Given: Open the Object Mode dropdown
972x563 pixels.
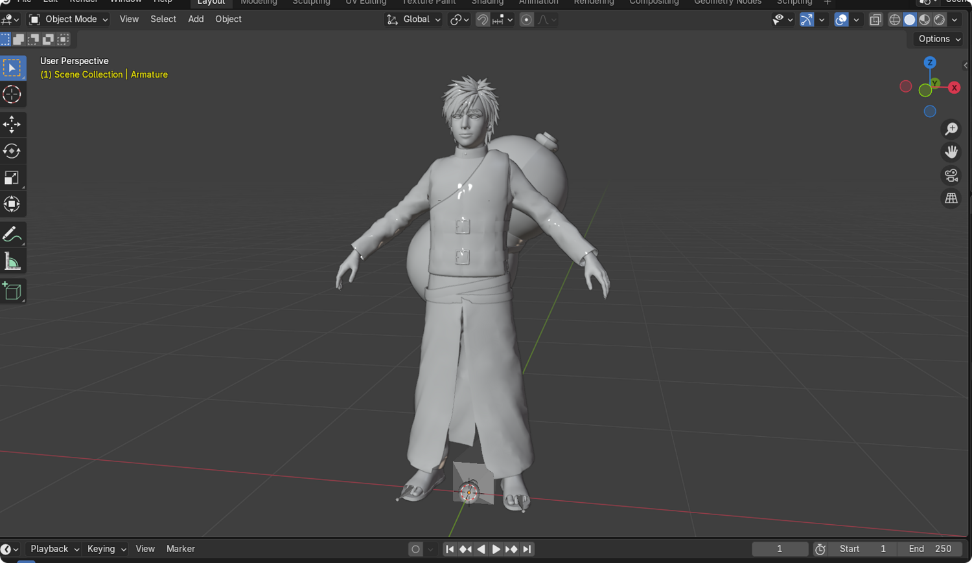Looking at the screenshot, I should pyautogui.click(x=69, y=19).
